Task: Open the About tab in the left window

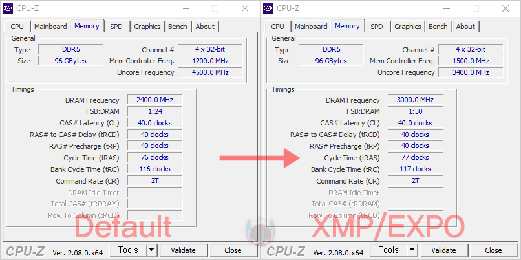Action: tap(205, 27)
